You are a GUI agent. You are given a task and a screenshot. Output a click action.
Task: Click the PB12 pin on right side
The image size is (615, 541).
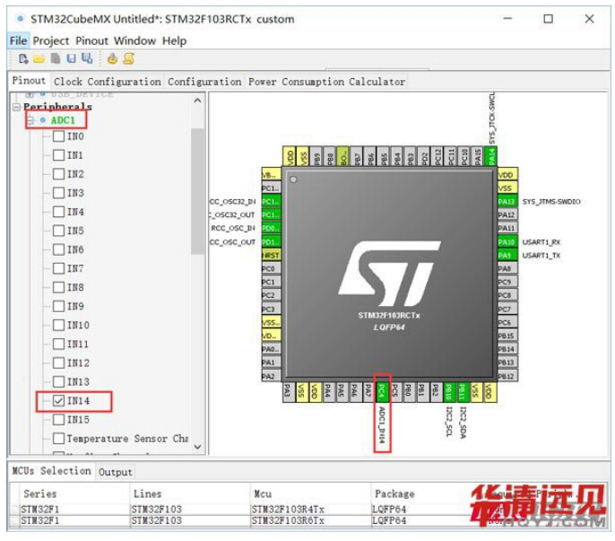[507, 376]
